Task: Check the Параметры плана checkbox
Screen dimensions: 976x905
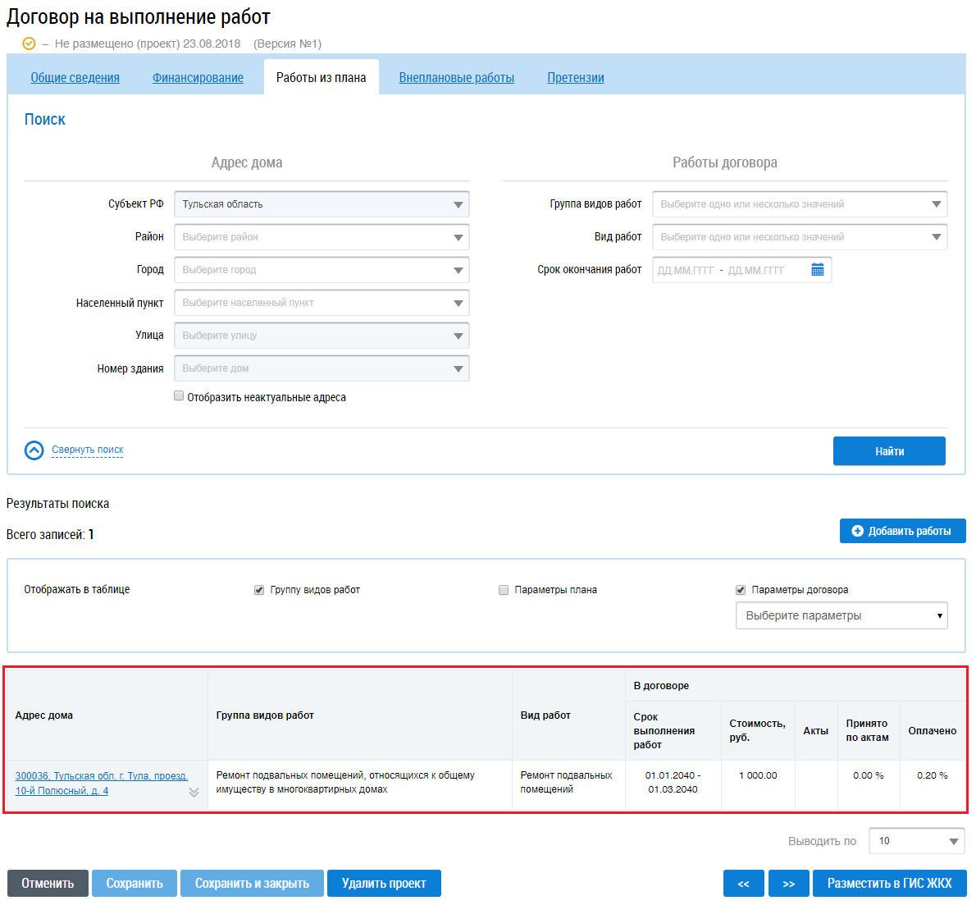Action: [504, 590]
